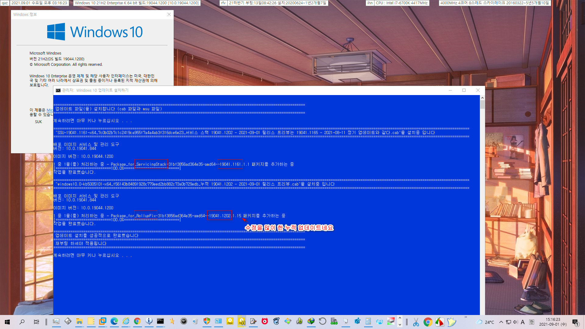Screen dimensions: 585x329
Task: Launch the scissors snipping tool icon
Action: (x=416, y=322)
